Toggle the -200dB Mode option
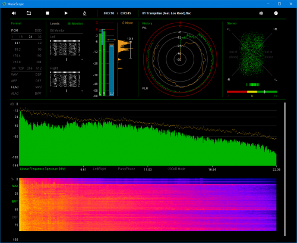The image size is (297, 243). click(176, 169)
